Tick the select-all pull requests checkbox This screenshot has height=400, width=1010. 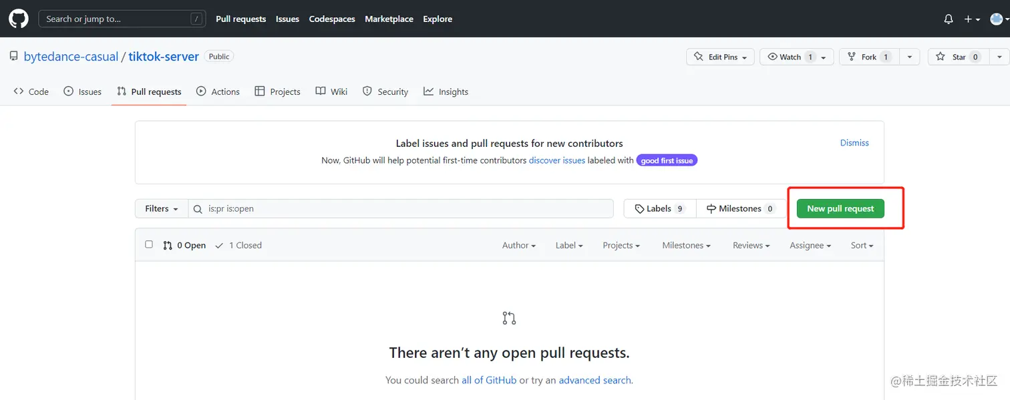pyautogui.click(x=149, y=244)
